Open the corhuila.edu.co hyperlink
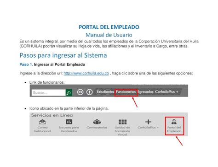Screen dimensions: 218x167 pyautogui.click(x=86, y=73)
